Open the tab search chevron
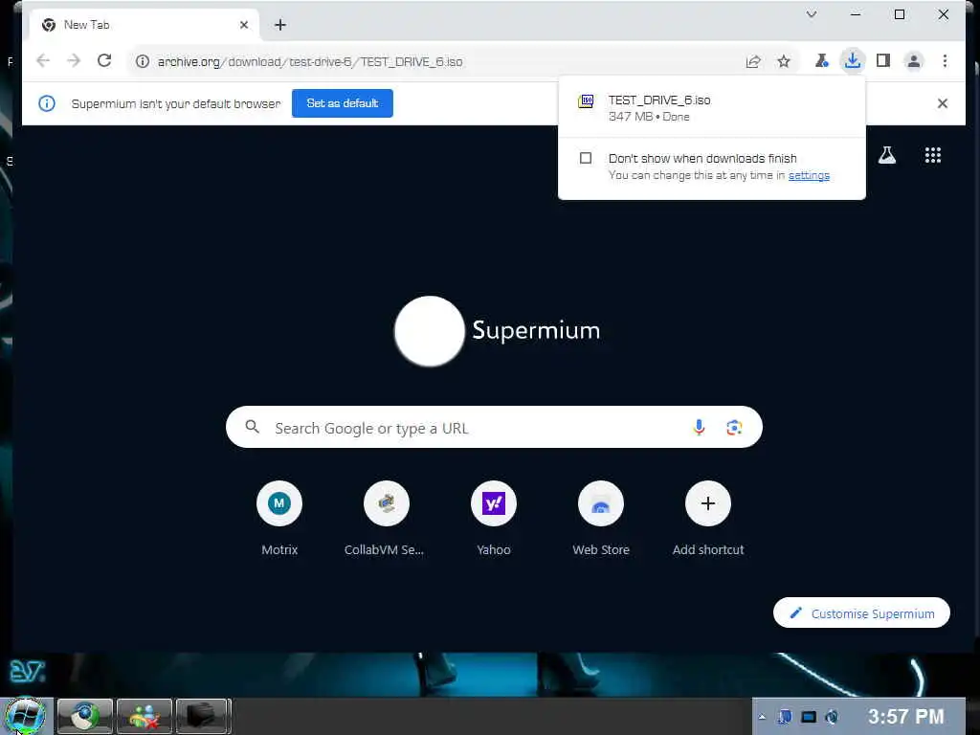Viewport: 980px width, 735px height. point(812,14)
